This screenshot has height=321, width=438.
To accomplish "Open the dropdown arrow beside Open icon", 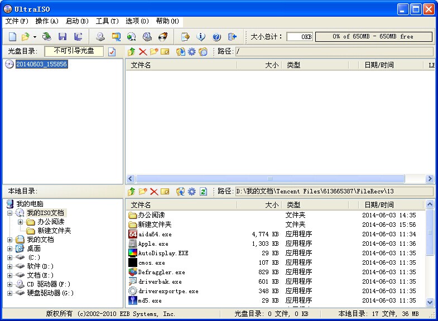I will tap(35, 37).
